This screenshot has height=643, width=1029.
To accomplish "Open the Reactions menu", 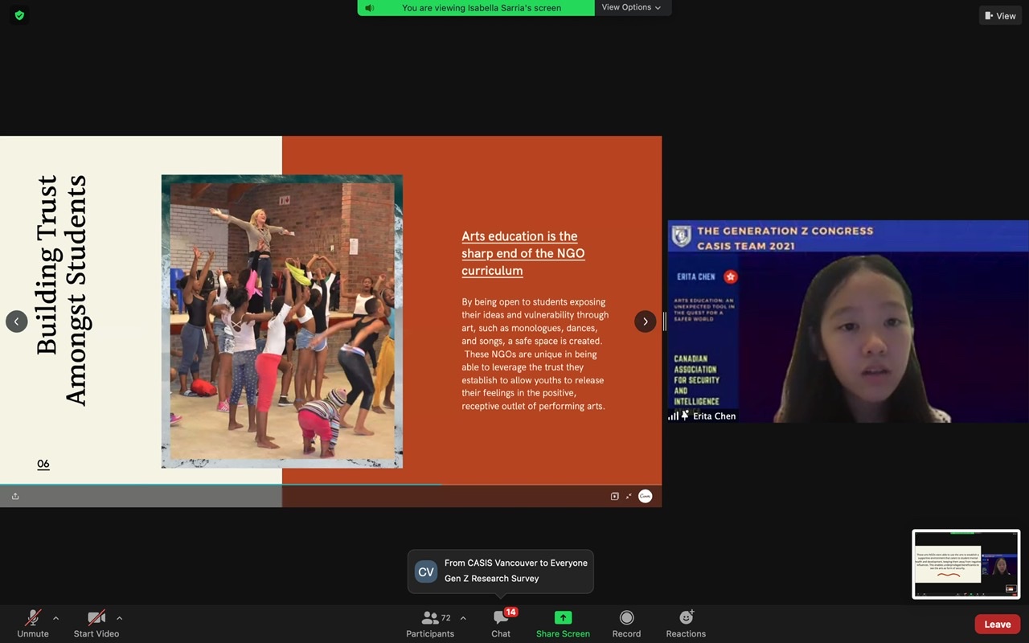I will pos(686,623).
